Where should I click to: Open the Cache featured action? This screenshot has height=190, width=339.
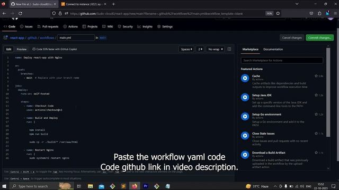point(256,76)
